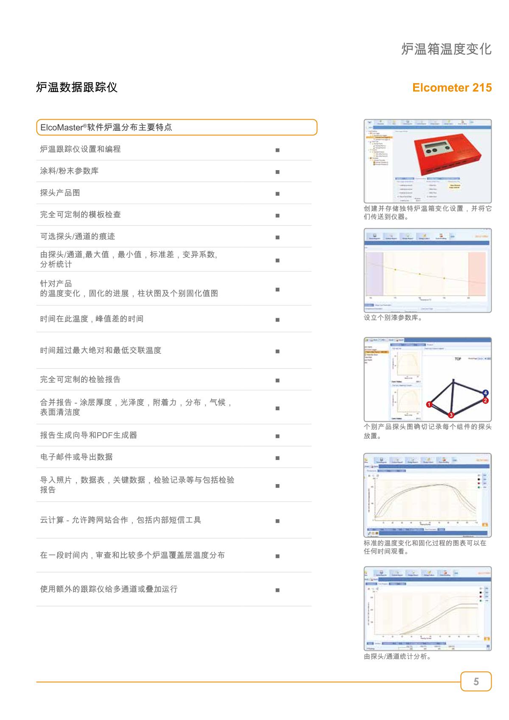Click the orange Elcometer 215 title
Image resolution: width=509 pixels, height=720 pixels.
(452, 88)
